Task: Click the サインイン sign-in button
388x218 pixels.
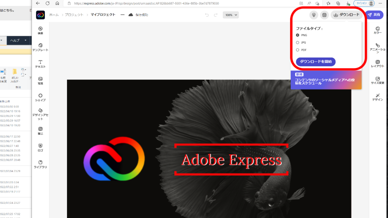Action: pos(365,3)
